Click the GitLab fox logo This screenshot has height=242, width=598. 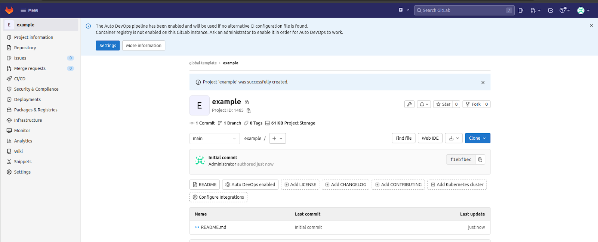tap(9, 10)
